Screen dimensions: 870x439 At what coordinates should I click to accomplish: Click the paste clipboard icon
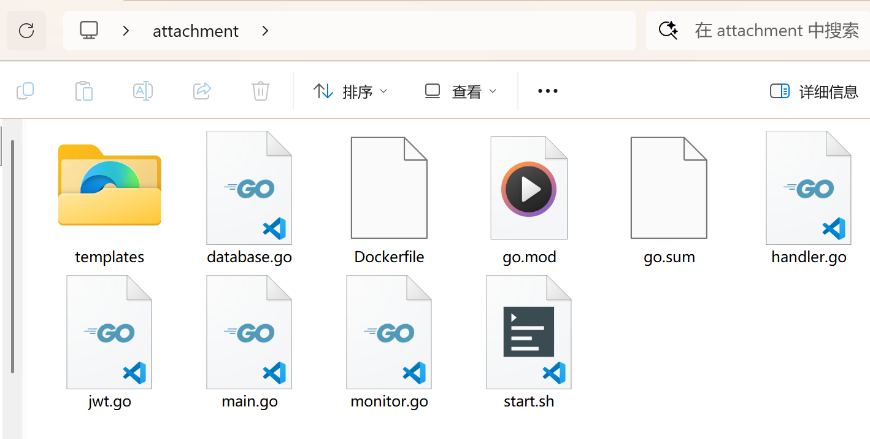(84, 91)
